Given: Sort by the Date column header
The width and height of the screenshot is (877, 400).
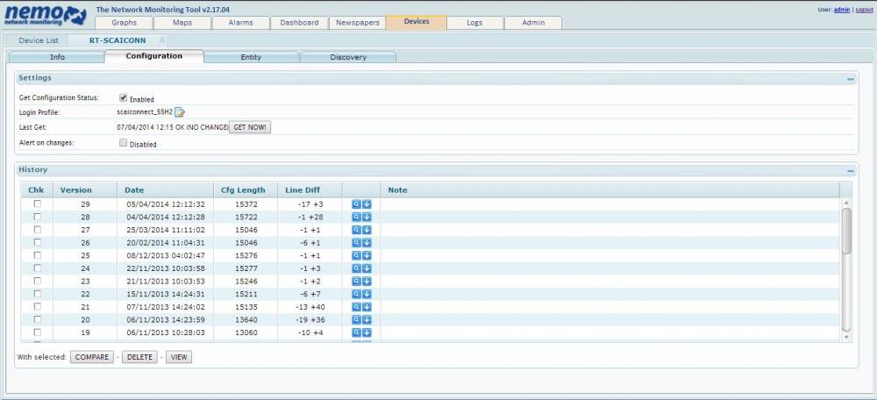Looking at the screenshot, I should (166, 189).
